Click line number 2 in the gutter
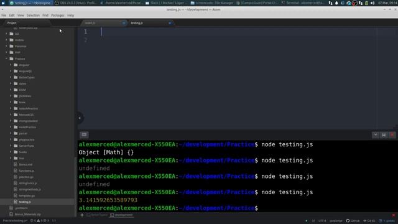 (86, 40)
